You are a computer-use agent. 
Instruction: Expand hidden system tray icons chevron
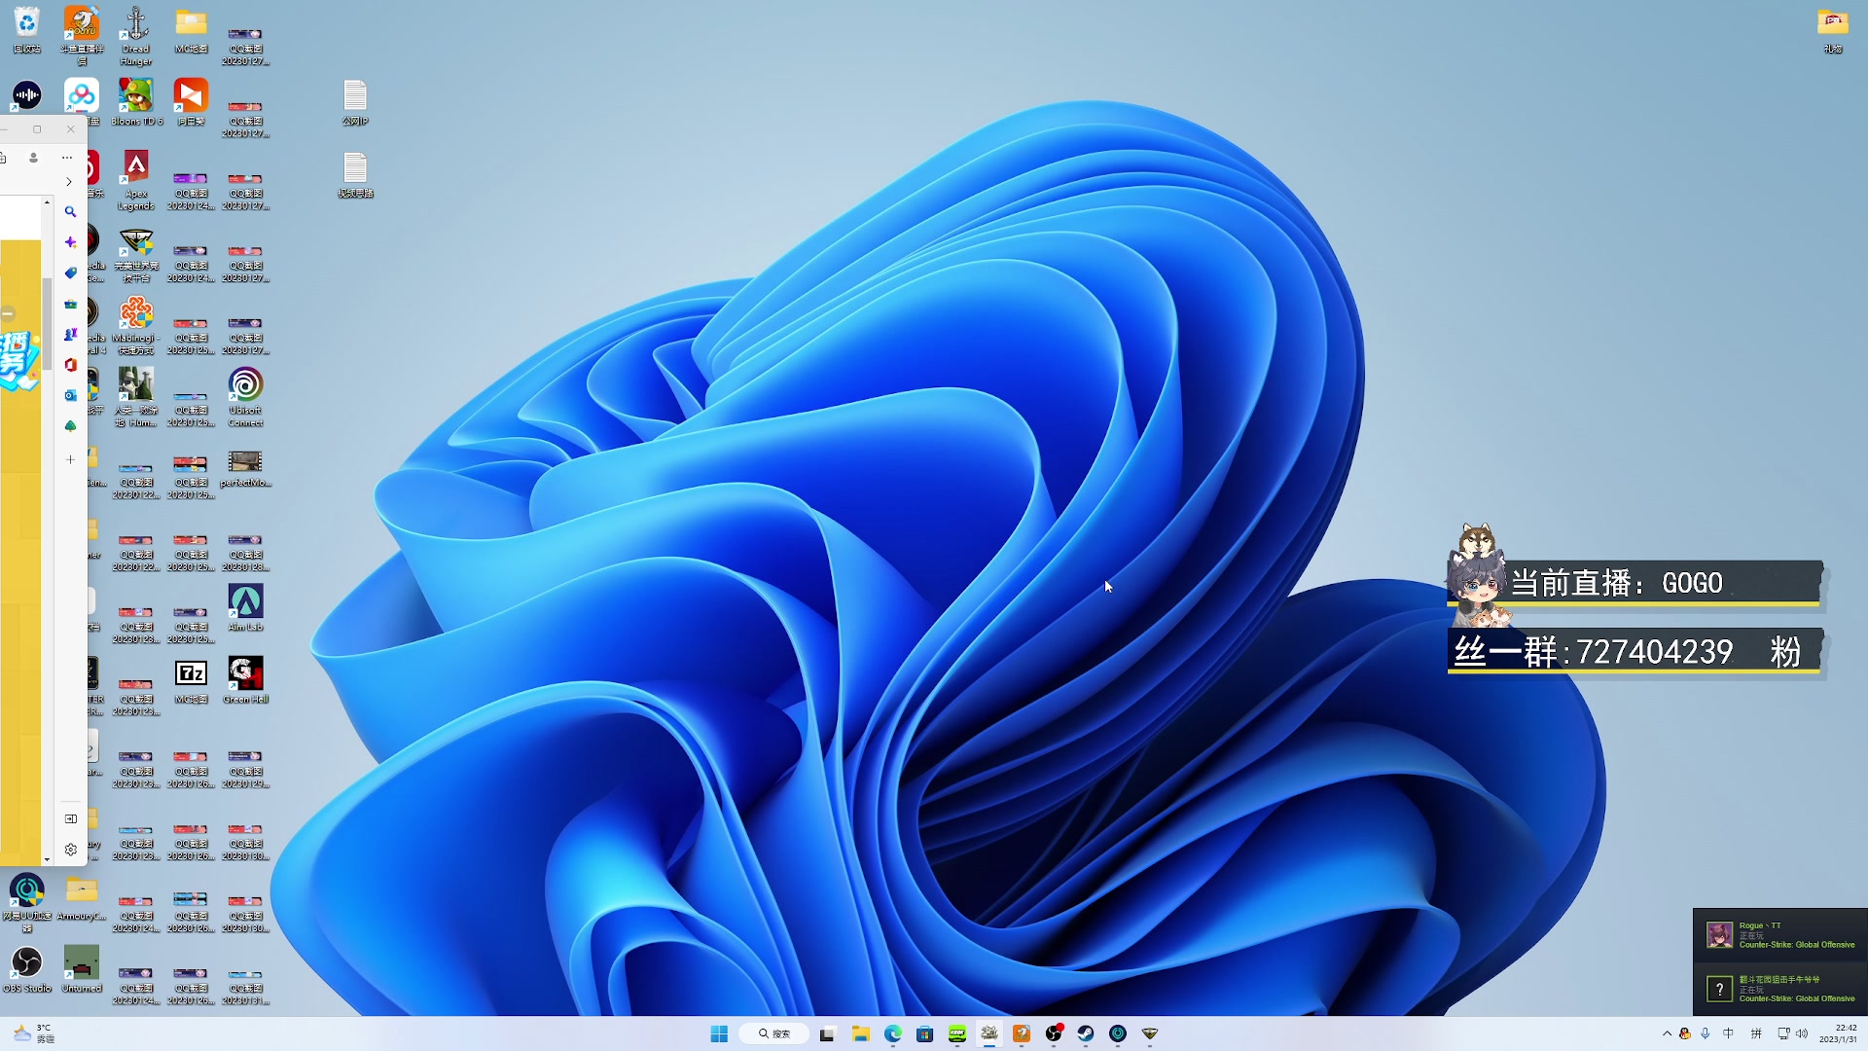(1668, 1033)
